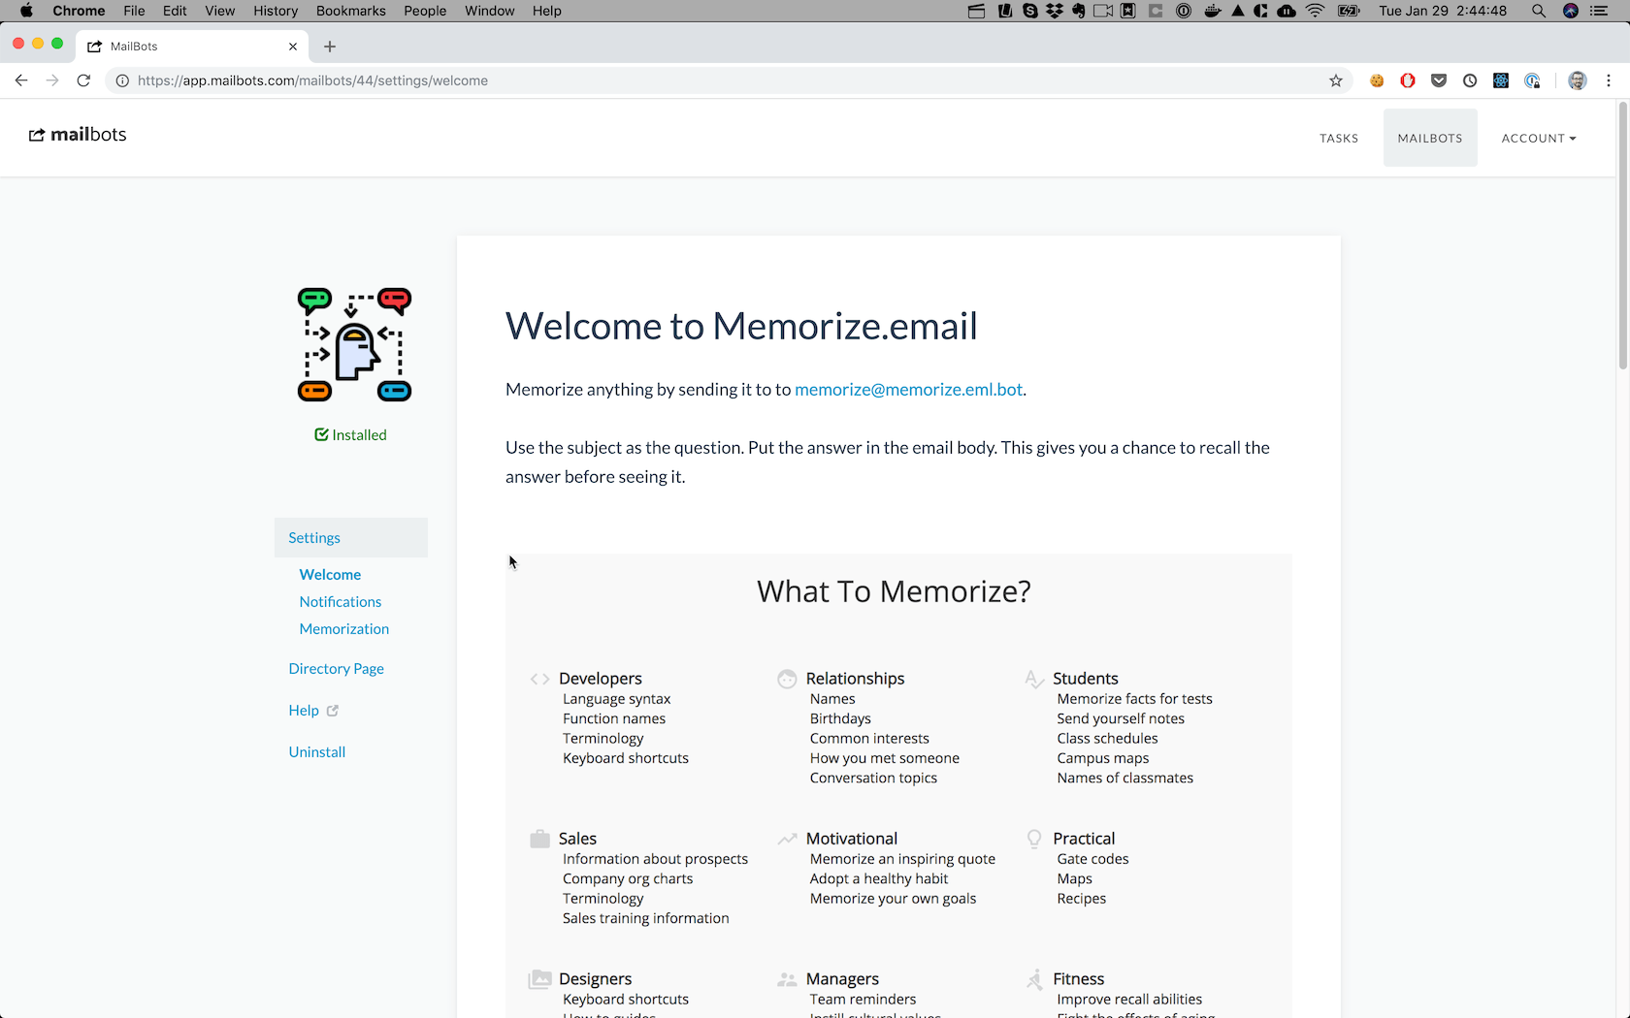
Task: Click the Developers category heading
Action: [x=601, y=679]
